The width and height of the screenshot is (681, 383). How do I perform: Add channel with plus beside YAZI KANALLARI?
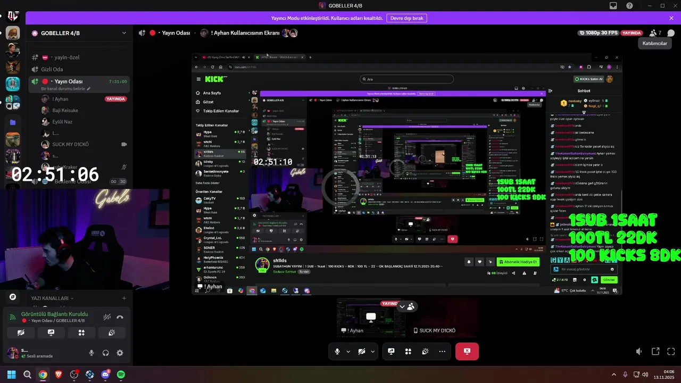point(124,298)
